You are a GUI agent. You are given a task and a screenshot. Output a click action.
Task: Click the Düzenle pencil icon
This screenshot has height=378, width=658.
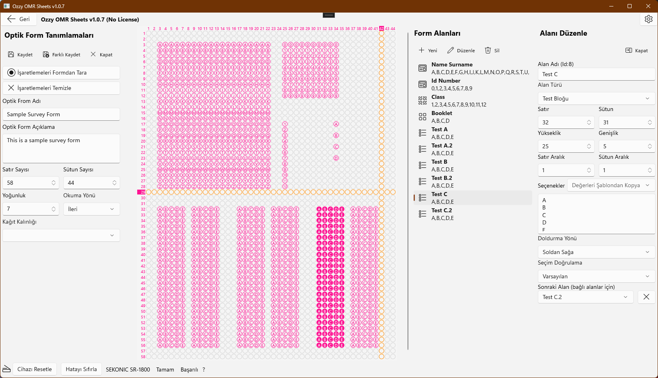451,51
